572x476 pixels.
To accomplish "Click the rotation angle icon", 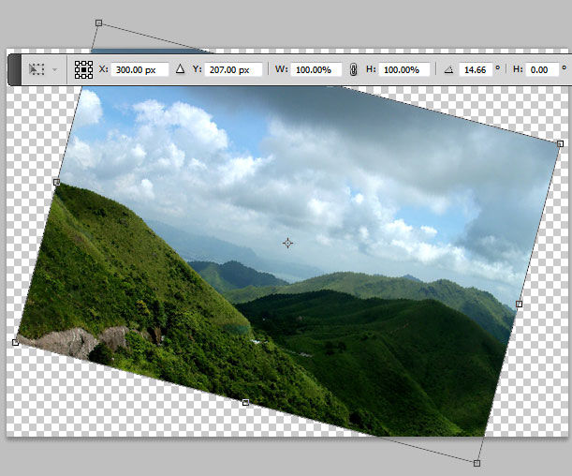I will tap(448, 69).
